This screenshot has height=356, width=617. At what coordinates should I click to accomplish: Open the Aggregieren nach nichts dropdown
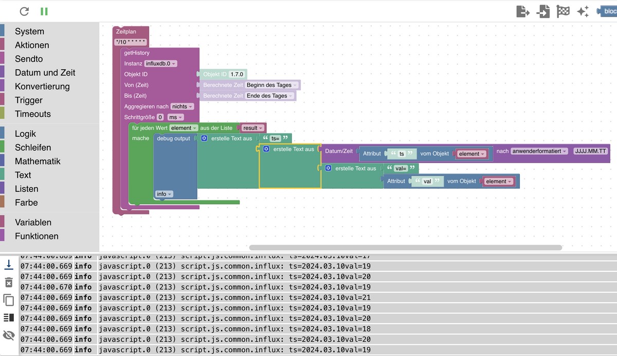(x=183, y=107)
